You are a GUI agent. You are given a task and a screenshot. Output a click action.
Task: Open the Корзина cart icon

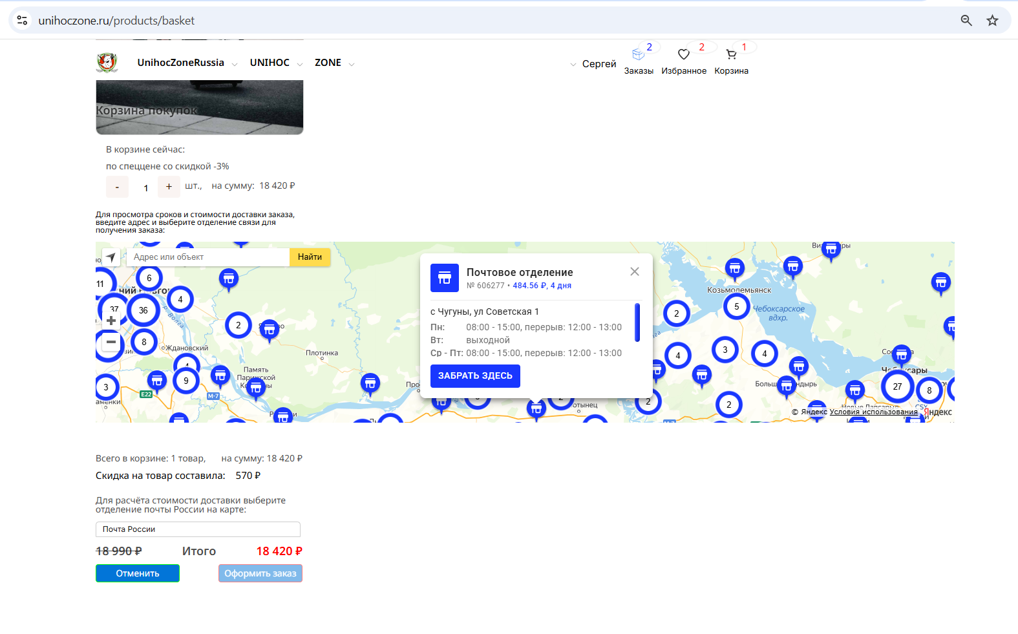[731, 54]
